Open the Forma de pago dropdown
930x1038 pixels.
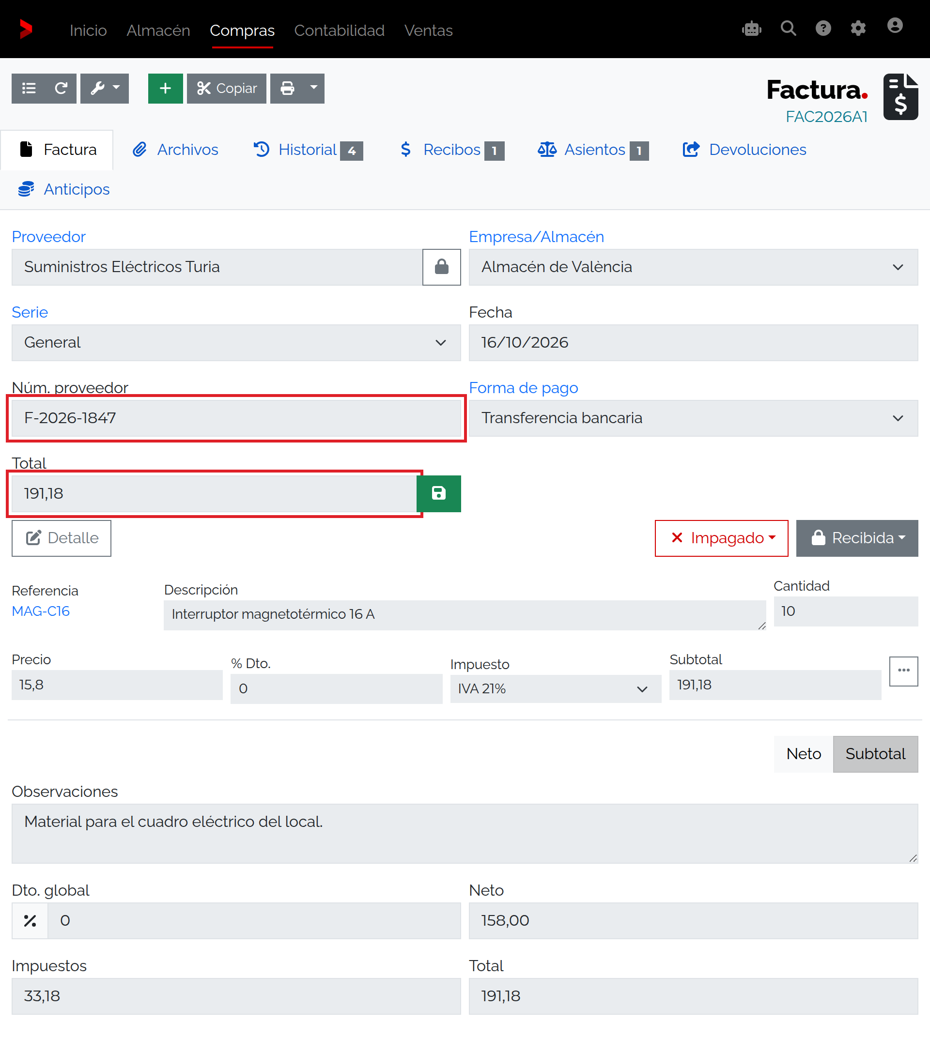pyautogui.click(x=694, y=418)
